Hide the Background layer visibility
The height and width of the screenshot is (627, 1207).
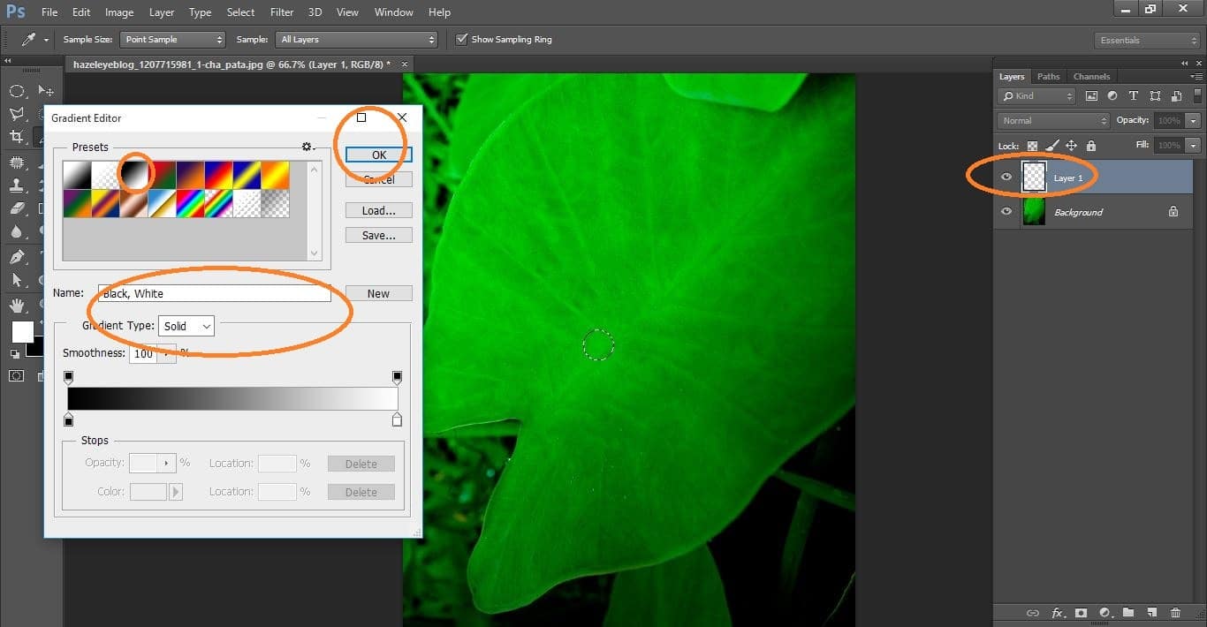click(1006, 212)
